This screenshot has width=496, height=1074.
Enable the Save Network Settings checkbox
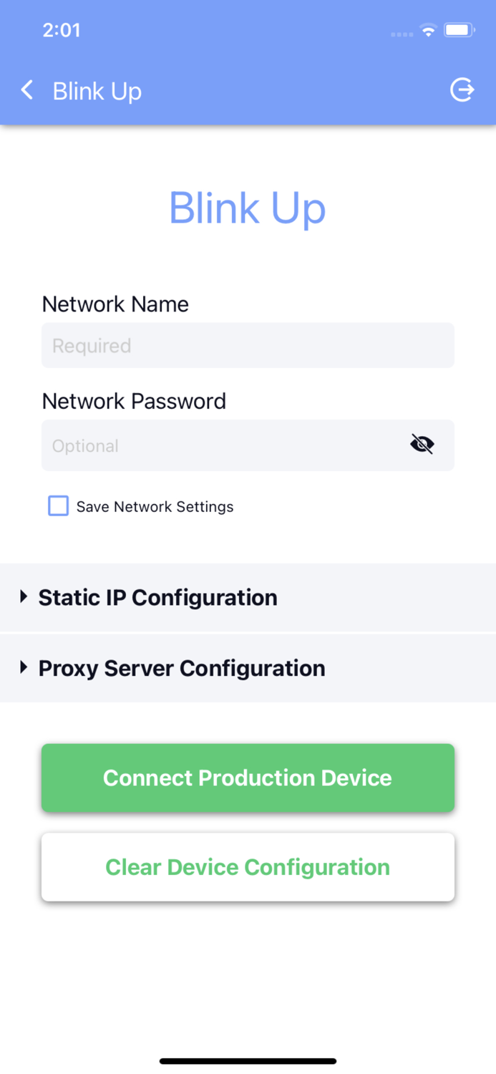tap(58, 506)
